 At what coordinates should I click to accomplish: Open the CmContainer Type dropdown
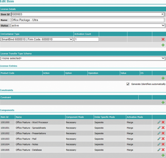(x=37, y=39)
